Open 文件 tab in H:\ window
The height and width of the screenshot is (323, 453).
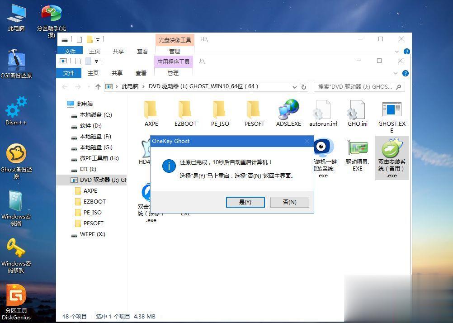point(70,51)
